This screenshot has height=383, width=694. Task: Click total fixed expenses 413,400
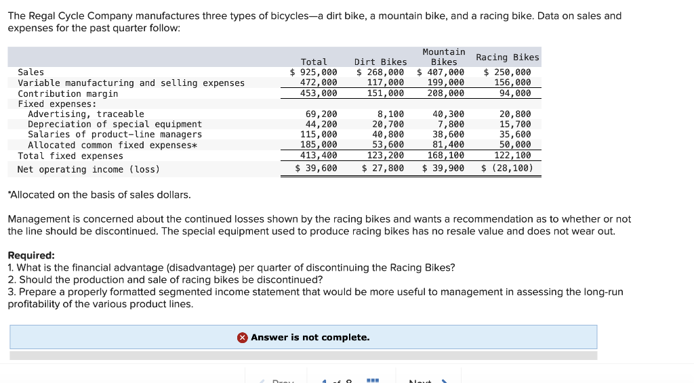coord(319,156)
